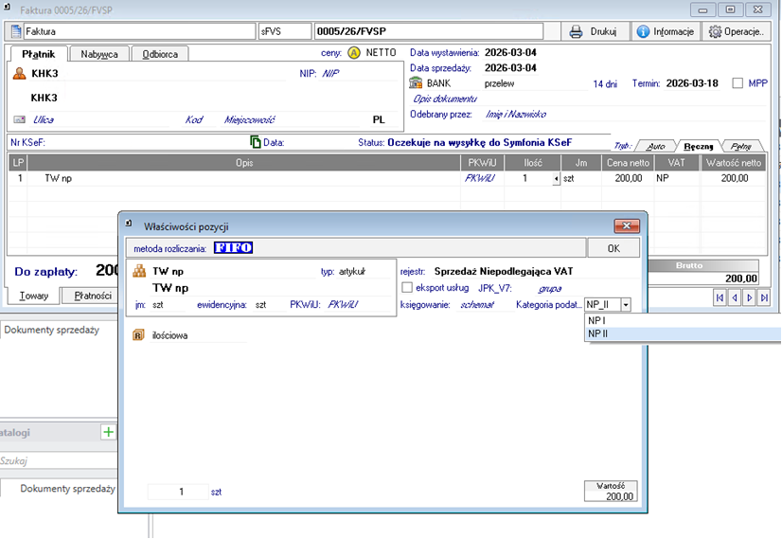The height and width of the screenshot is (539, 782).
Task: Click the printer icon on Drukuj
Action: (x=576, y=31)
